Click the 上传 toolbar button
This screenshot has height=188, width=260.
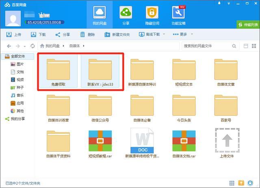coord(13,34)
